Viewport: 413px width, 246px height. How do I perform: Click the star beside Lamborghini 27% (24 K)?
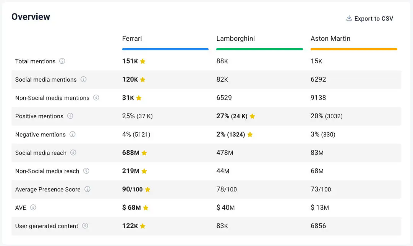252,116
